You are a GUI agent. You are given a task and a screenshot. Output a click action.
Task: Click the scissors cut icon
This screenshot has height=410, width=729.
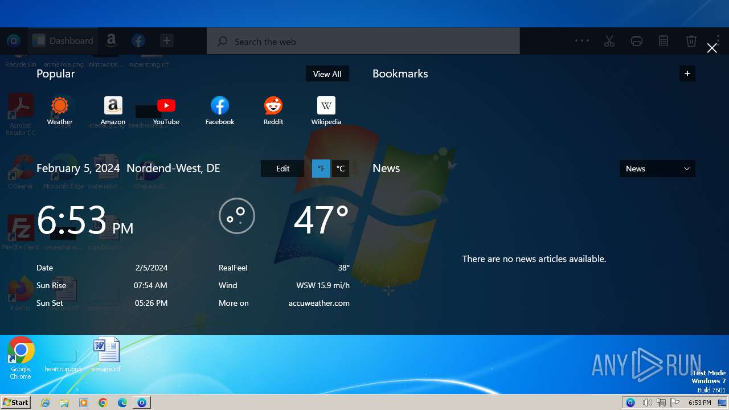[x=609, y=41]
